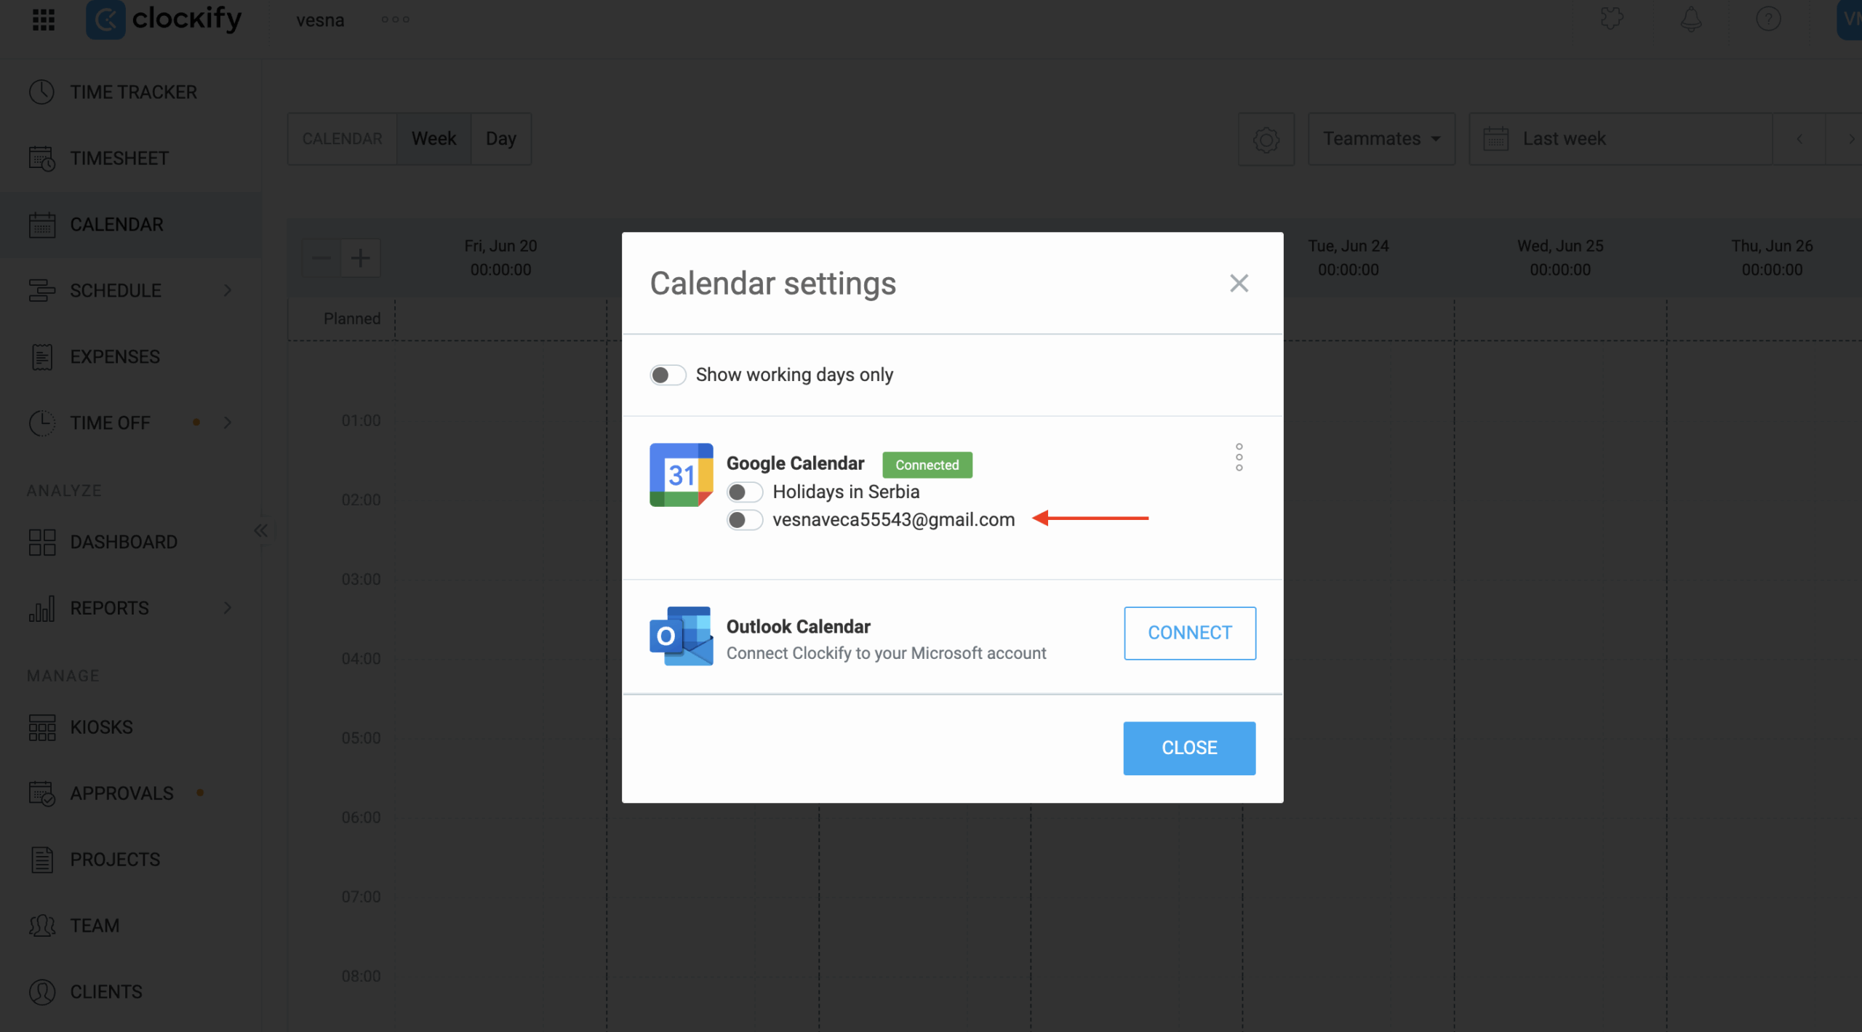Open Time Tracker in sidebar
The height and width of the screenshot is (1032, 1862).
(131, 92)
